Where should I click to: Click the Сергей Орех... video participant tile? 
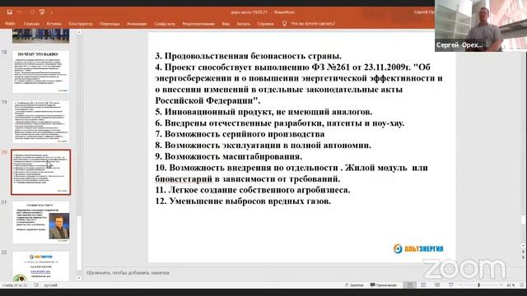click(x=481, y=25)
